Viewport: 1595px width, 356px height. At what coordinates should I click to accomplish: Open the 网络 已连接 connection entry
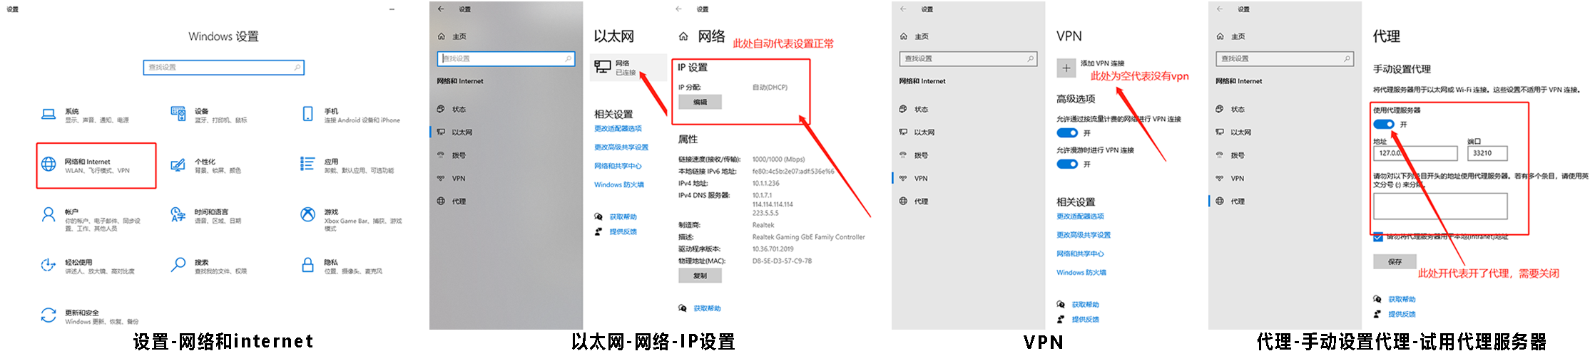coord(628,68)
